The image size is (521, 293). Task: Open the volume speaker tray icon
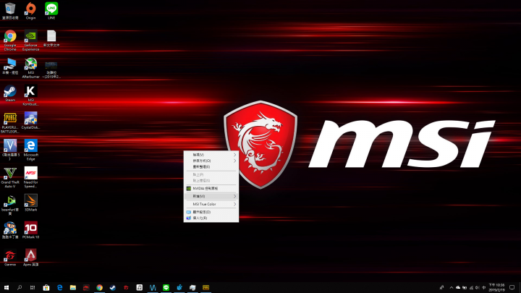click(x=477, y=287)
